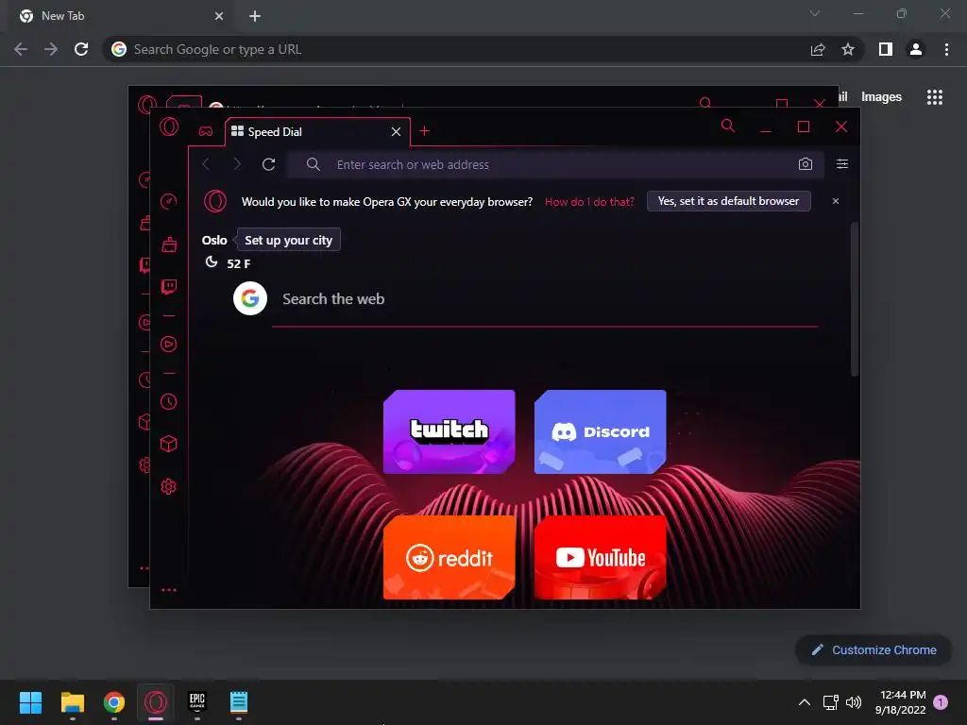The width and height of the screenshot is (967, 725).
Task: Open the notification badge in tray
Action: [x=941, y=702]
